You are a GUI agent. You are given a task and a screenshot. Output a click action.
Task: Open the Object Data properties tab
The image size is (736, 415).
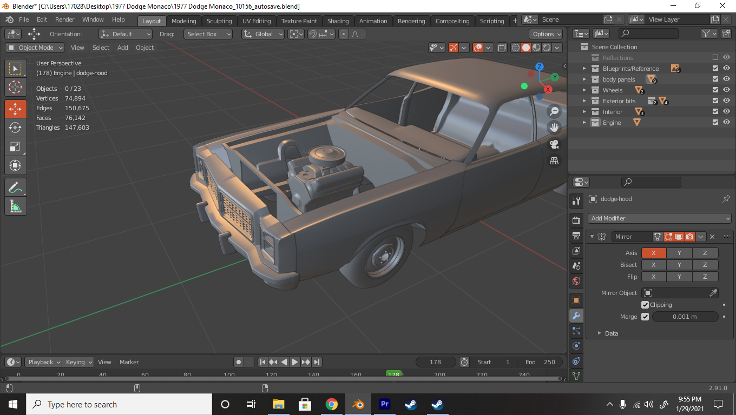[x=576, y=376]
